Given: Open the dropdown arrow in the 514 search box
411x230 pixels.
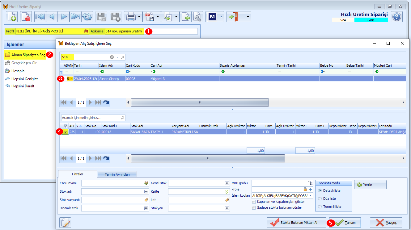Looking at the screenshot, I should click(117, 57).
